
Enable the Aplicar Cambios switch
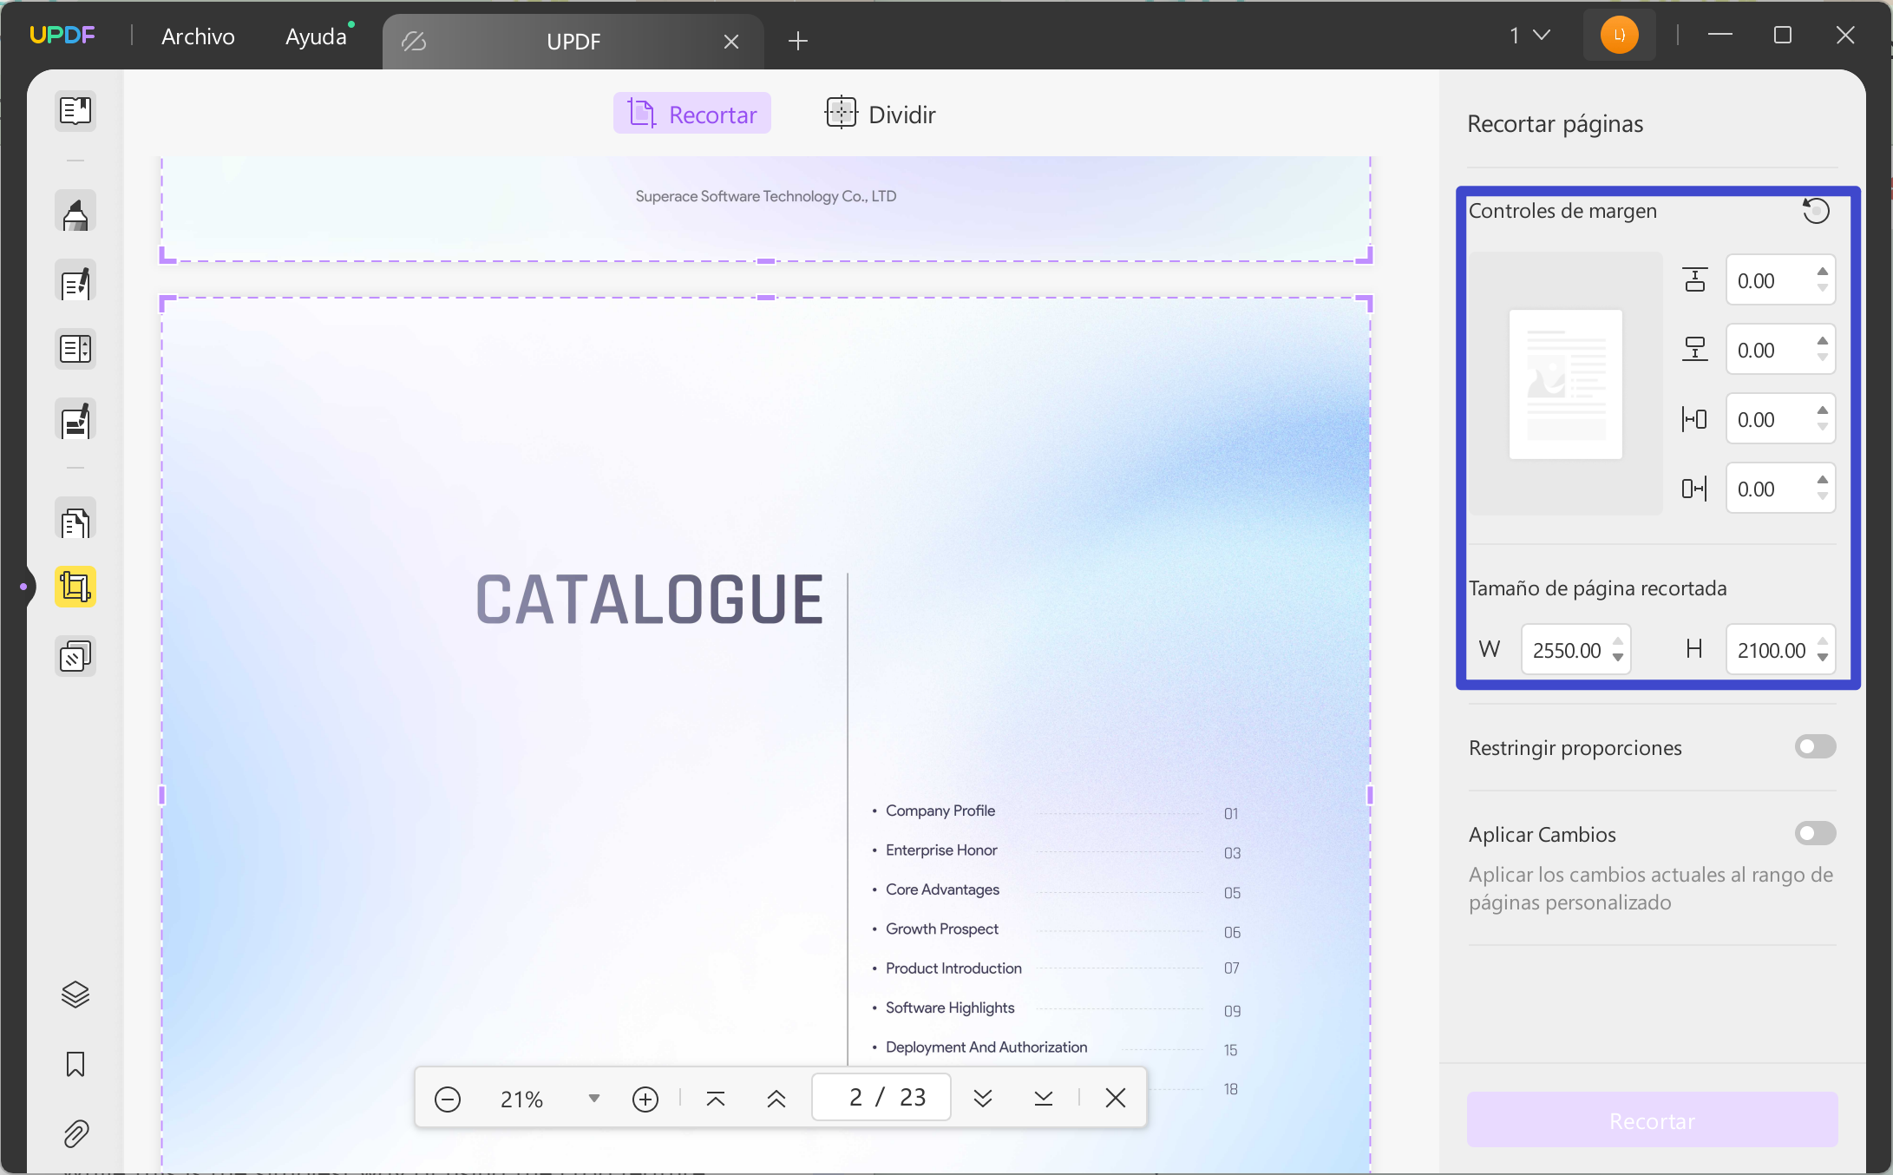pos(1815,834)
